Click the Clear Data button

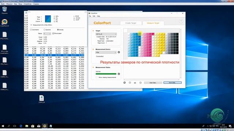point(153,83)
